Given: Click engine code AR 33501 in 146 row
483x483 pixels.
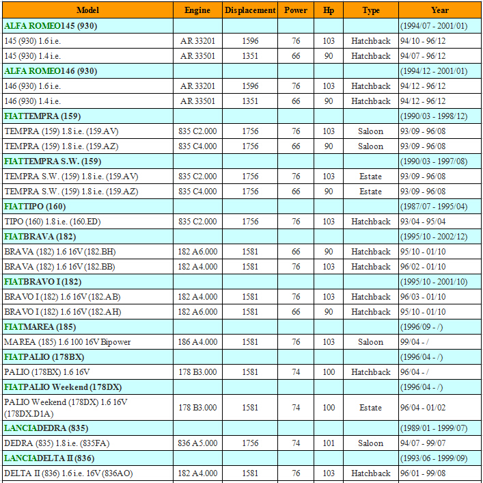Looking at the screenshot, I should pyautogui.click(x=197, y=101).
